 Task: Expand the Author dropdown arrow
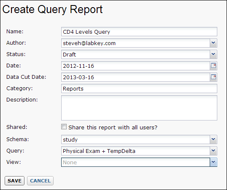[213, 43]
